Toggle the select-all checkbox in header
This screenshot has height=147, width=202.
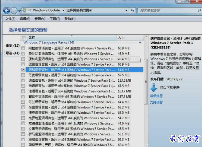23,37
